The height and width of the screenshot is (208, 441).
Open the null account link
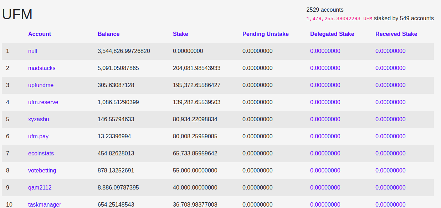[32, 51]
